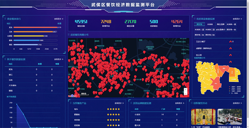Image resolution: width=249 pixels, height=128 pixels.
Task: Toggle the 2001 - 3000 legend entry
Action: (x=235, y=89)
